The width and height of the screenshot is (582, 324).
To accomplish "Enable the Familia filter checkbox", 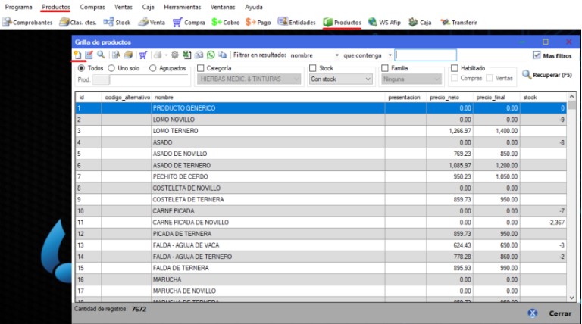I will 385,68.
